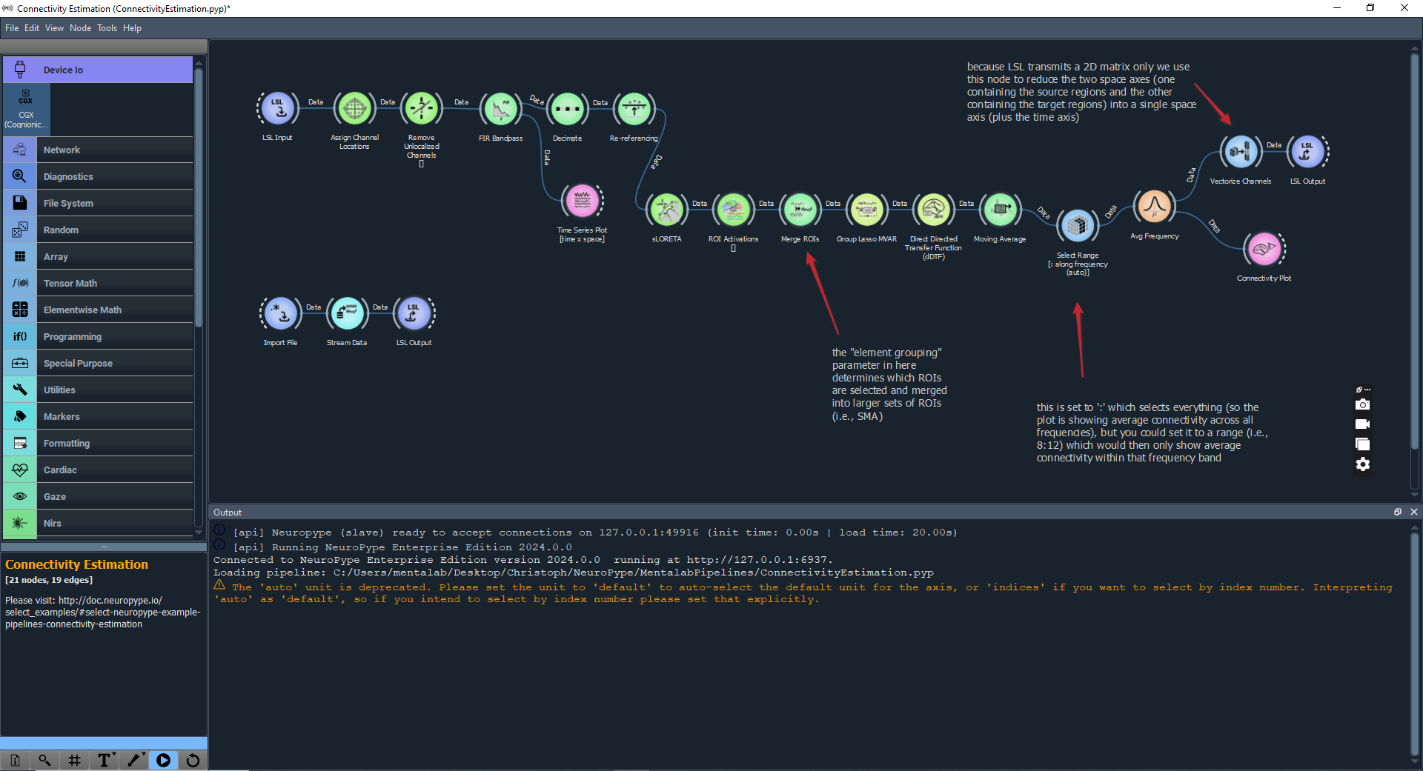Add the CGX Cognionics device node
Screen dimensions: 1423x771
(26, 109)
